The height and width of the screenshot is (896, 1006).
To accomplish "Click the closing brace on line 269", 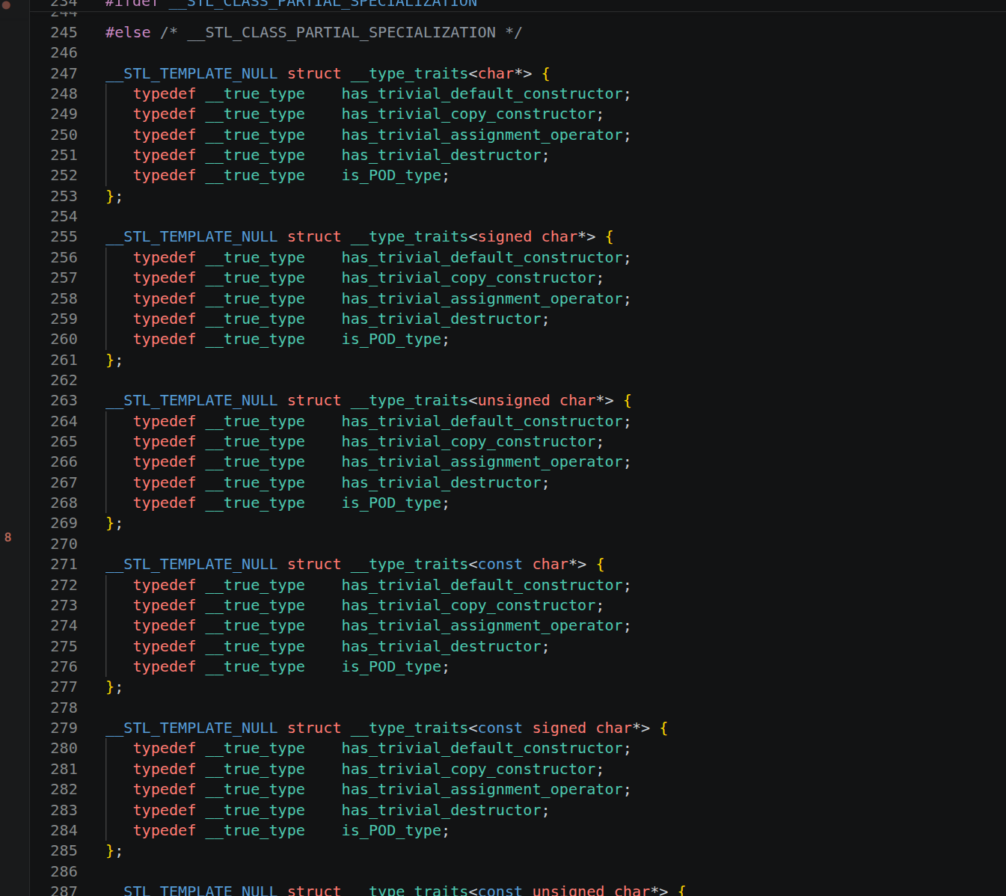I will (110, 524).
